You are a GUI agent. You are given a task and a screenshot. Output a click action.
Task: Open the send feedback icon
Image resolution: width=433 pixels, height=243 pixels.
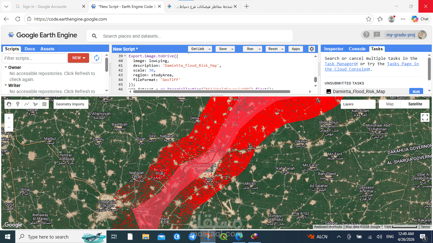click(x=377, y=35)
